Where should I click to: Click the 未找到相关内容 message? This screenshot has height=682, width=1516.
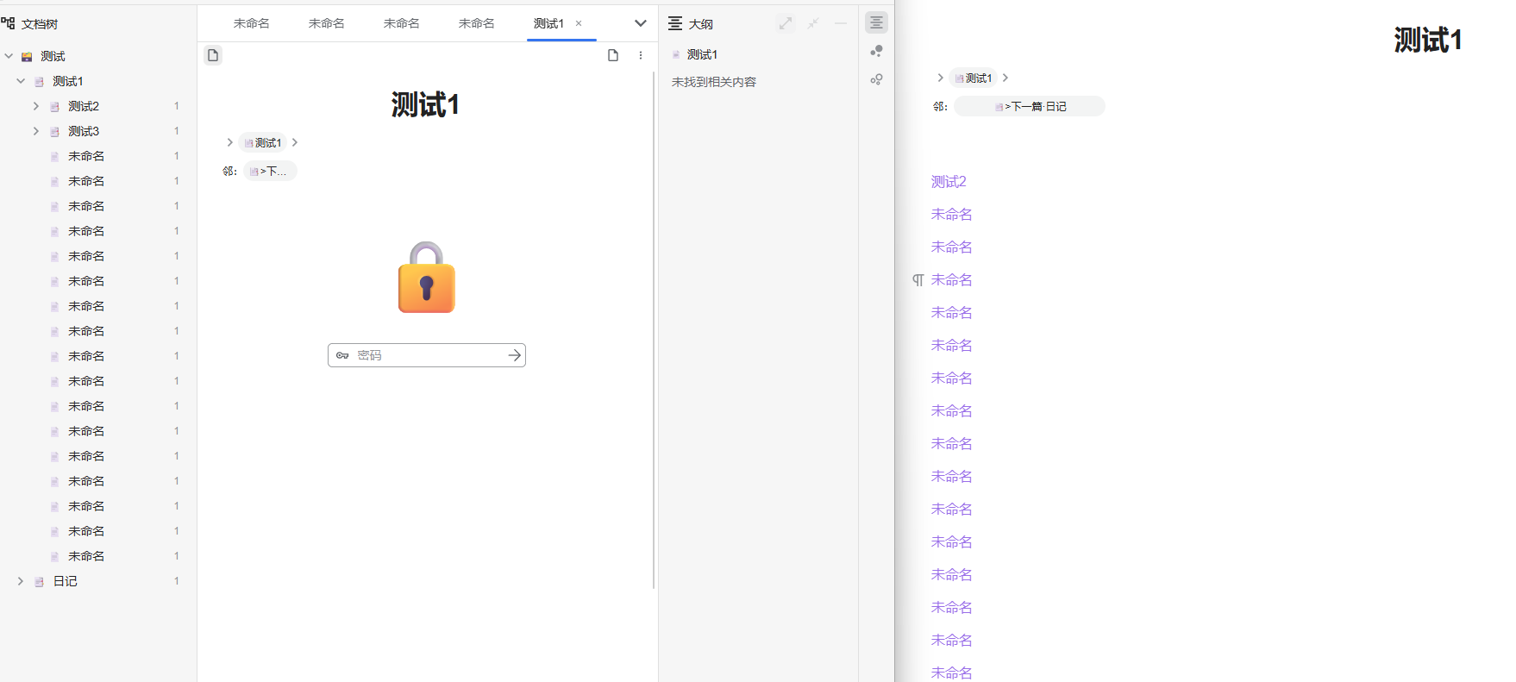pos(714,82)
